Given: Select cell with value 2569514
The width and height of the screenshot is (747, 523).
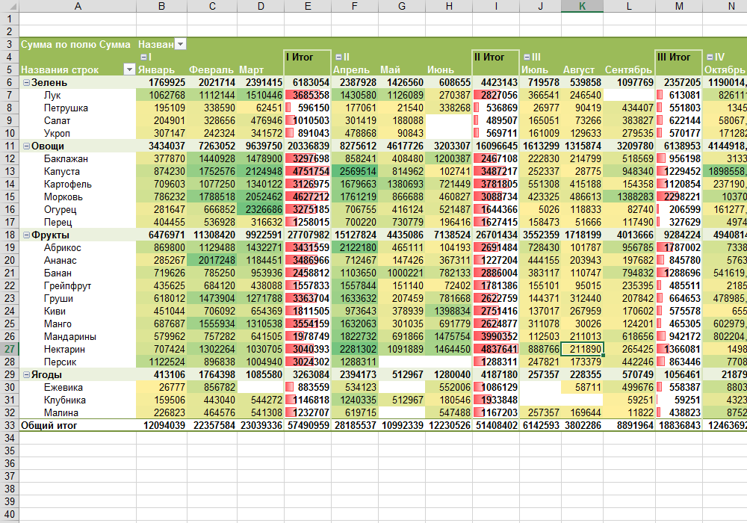Looking at the screenshot, I should 354,172.
